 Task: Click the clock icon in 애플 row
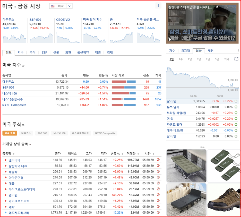click(158, 183)
